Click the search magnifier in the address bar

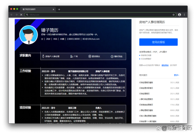27,15
